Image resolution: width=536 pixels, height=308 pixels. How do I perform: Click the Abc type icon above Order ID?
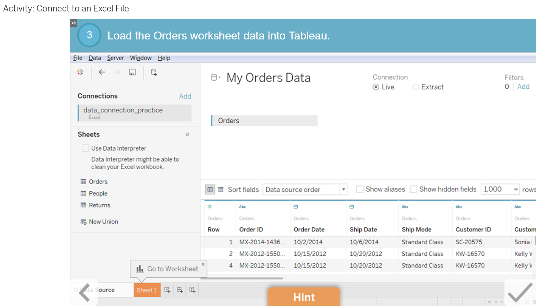(243, 207)
